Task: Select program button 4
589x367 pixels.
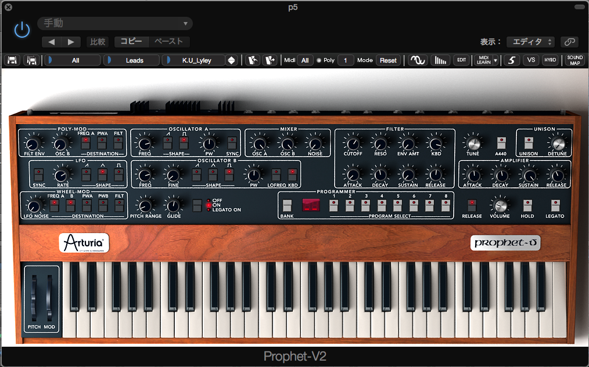Action: 382,205
